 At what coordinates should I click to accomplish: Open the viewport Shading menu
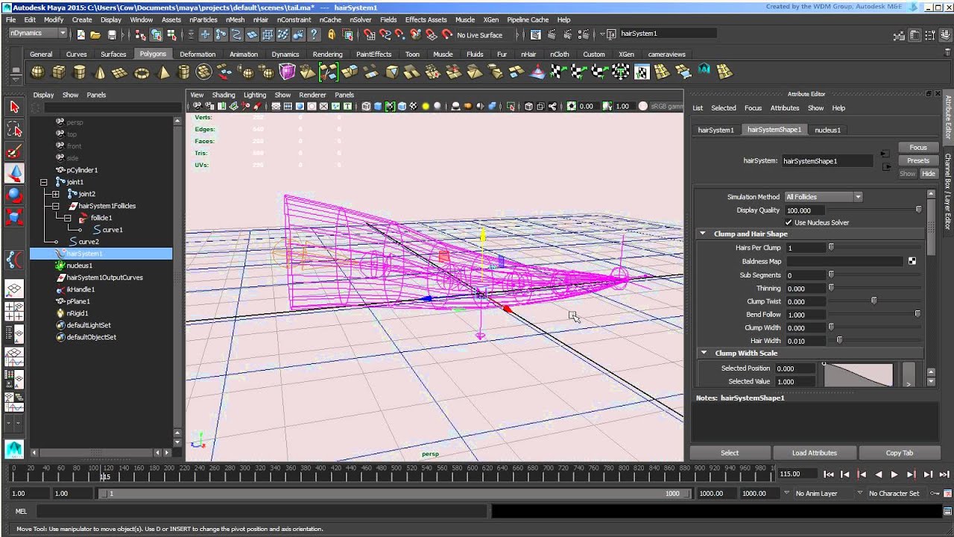[x=224, y=95]
